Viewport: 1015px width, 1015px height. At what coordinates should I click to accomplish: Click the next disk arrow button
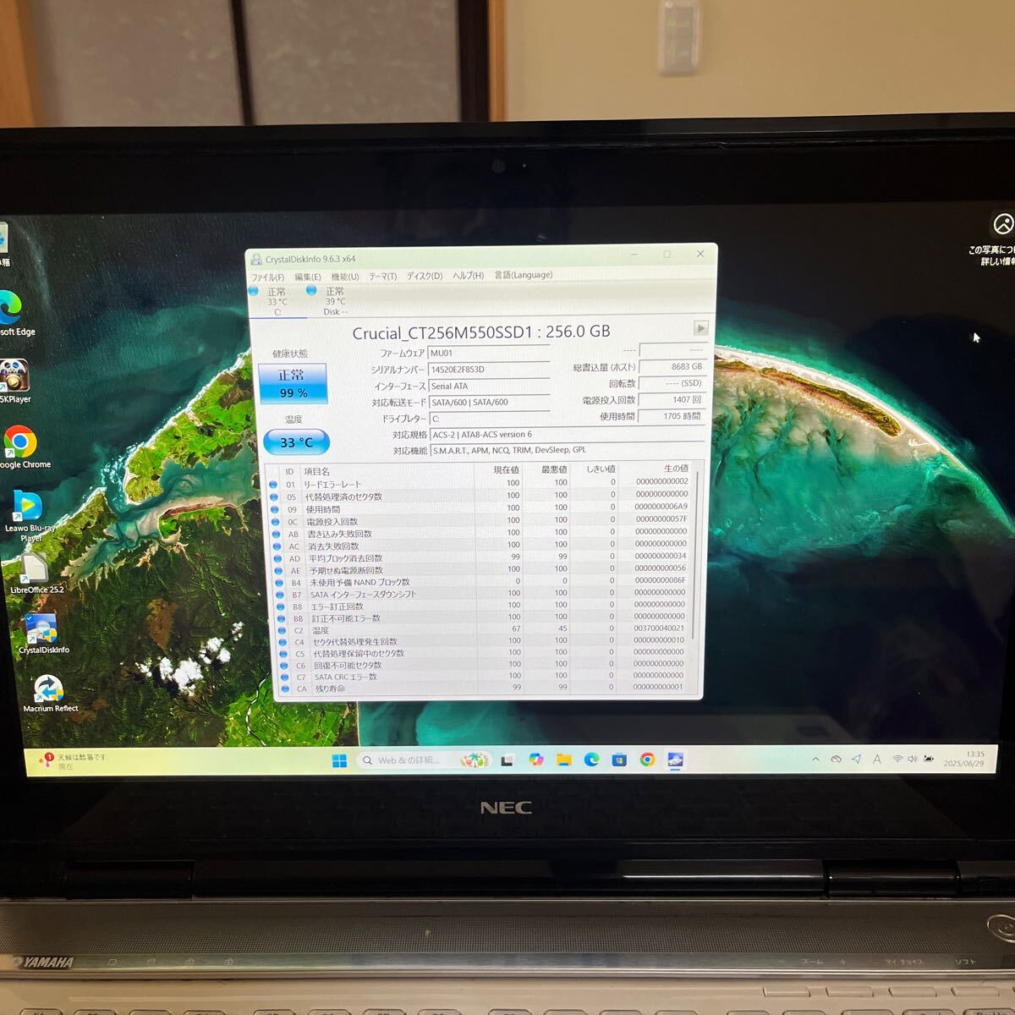[700, 328]
